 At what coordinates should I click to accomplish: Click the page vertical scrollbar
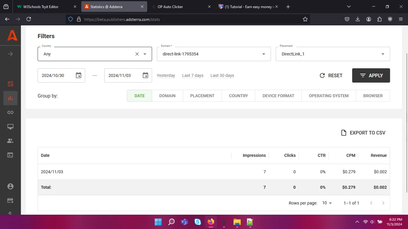pos(406,122)
